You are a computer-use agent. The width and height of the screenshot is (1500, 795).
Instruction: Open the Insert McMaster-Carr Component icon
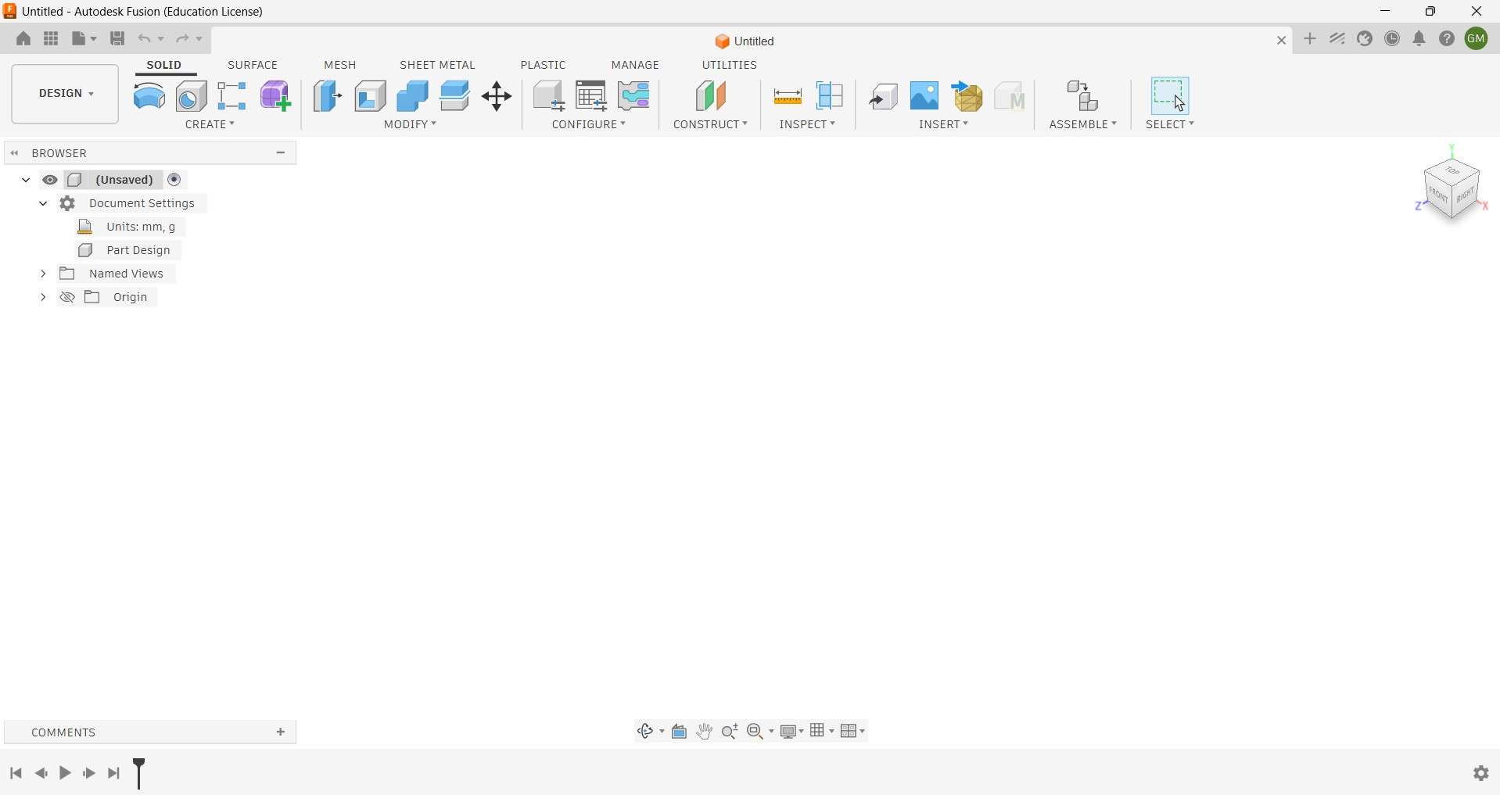click(x=1011, y=96)
